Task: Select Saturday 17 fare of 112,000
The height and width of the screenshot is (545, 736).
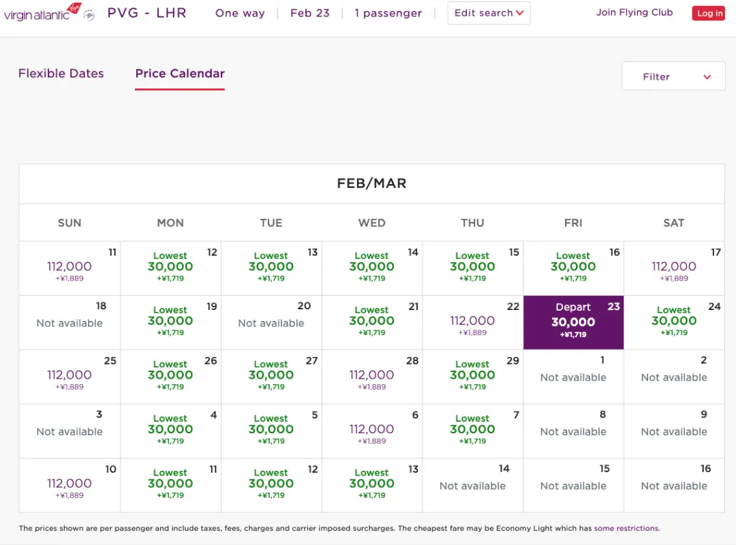Action: point(673,267)
